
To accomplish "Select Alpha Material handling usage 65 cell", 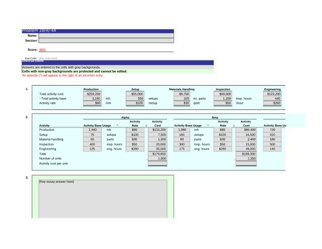I will click(x=92, y=139).
